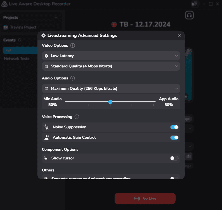Click the Show cursor pointer icon
Screen dimensions: 222x210
(46, 158)
